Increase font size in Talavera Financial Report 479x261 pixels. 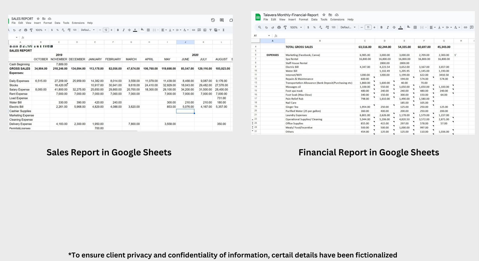tap(374, 27)
